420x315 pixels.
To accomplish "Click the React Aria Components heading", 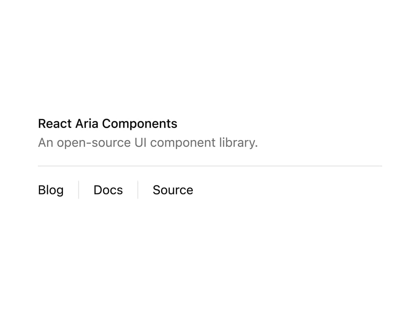I will (x=108, y=124).
